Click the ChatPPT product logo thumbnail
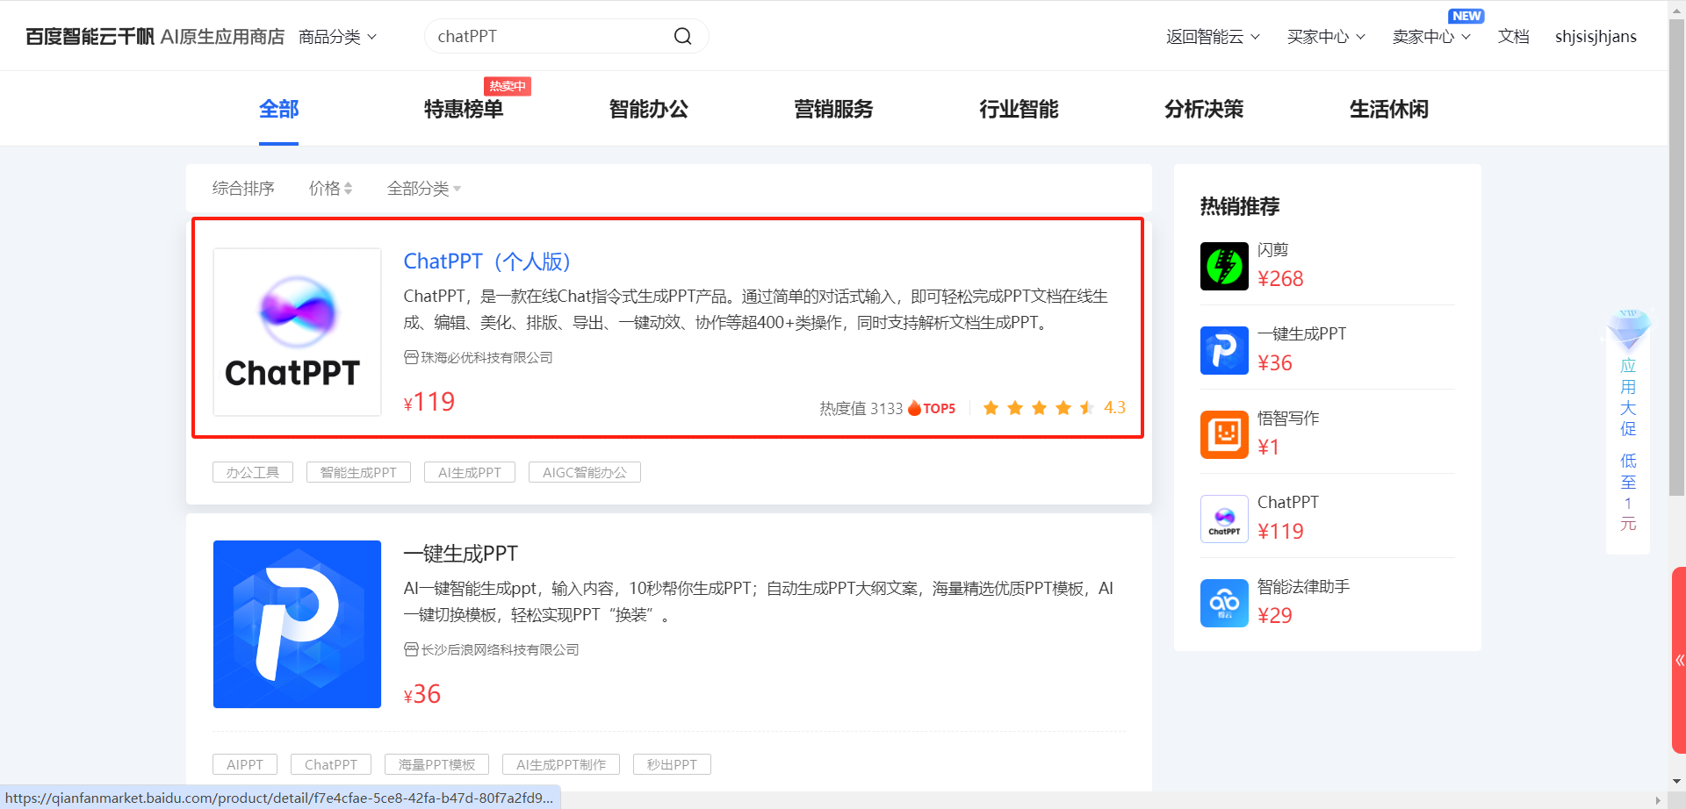 pyautogui.click(x=297, y=332)
